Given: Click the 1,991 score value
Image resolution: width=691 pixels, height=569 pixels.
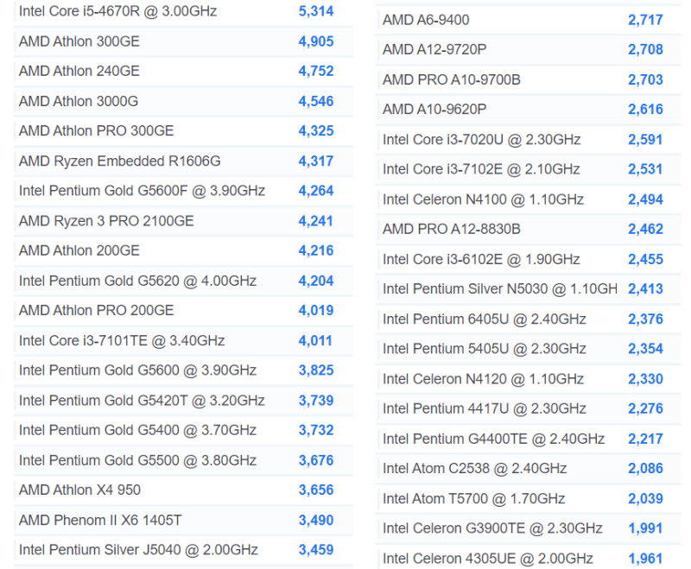Looking at the screenshot, I should coord(645,528).
